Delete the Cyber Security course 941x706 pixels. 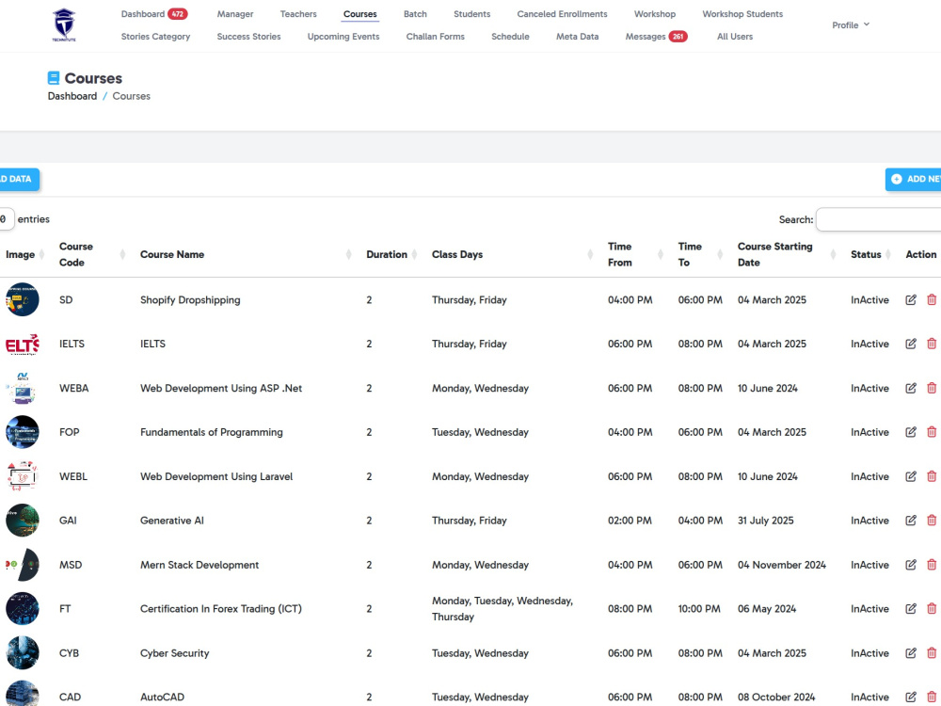click(x=932, y=652)
